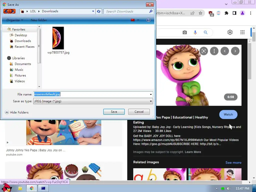Click New folder in the toolbar
Viewport: 256px width, 192px height.
[39, 20]
